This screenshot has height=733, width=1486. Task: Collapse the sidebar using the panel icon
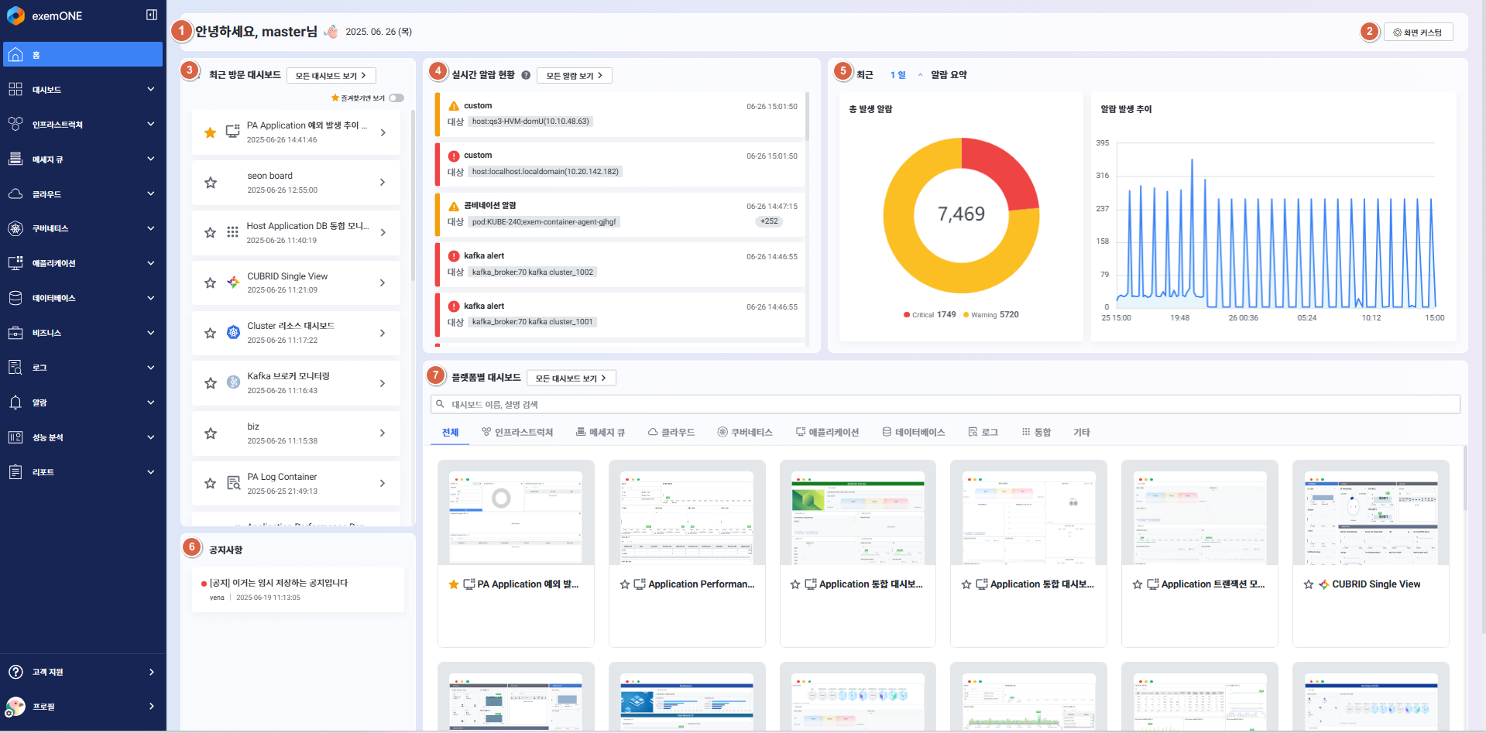[x=152, y=15]
